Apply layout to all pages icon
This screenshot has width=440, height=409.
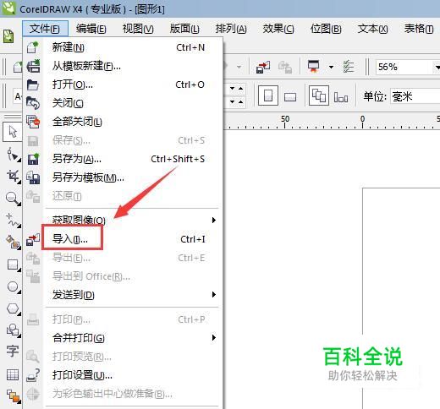tap(319, 95)
